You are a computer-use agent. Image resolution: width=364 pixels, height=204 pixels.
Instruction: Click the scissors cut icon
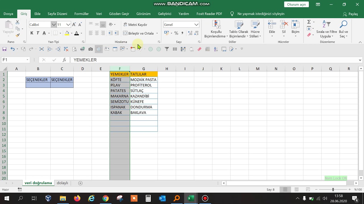18,22
